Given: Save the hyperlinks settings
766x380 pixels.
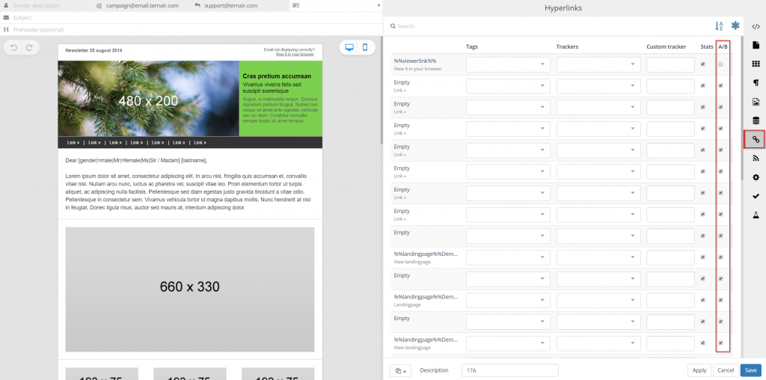Looking at the screenshot, I should [750, 371].
